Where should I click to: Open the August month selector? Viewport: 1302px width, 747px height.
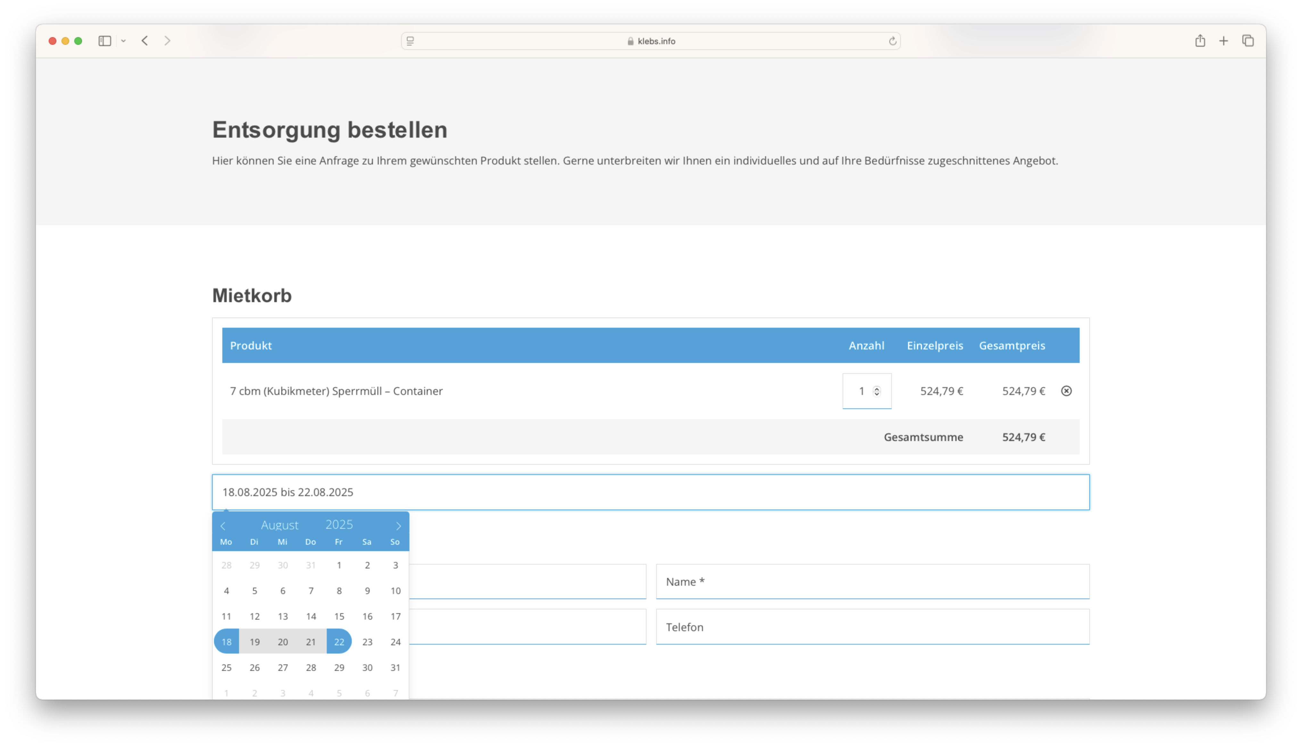(x=280, y=525)
